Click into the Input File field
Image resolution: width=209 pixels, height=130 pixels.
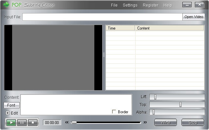[102, 17]
